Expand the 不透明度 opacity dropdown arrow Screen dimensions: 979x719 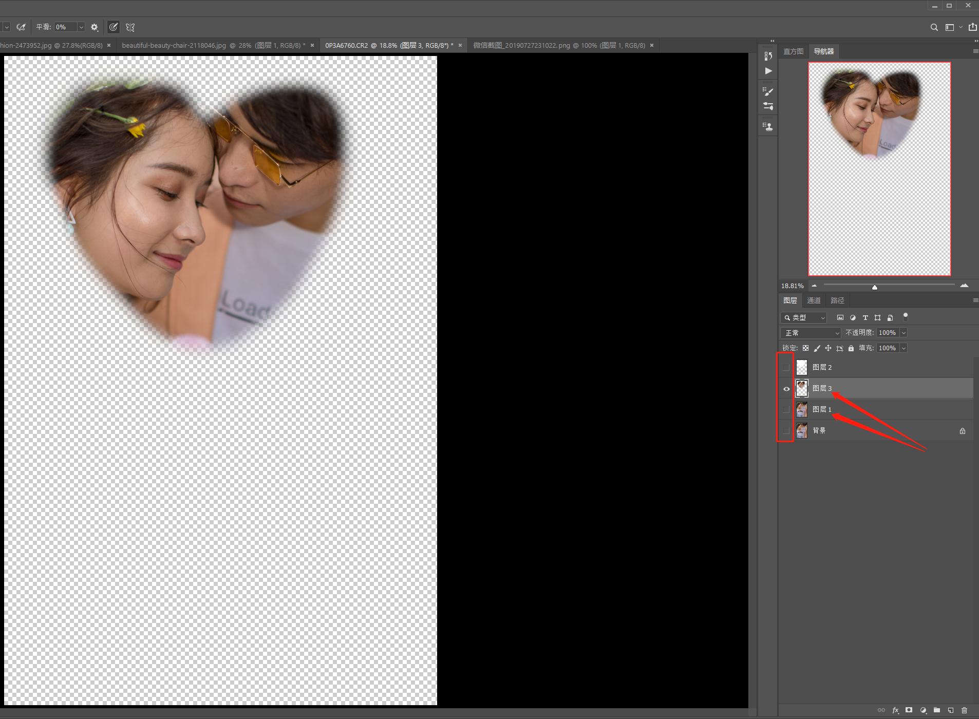pos(903,333)
